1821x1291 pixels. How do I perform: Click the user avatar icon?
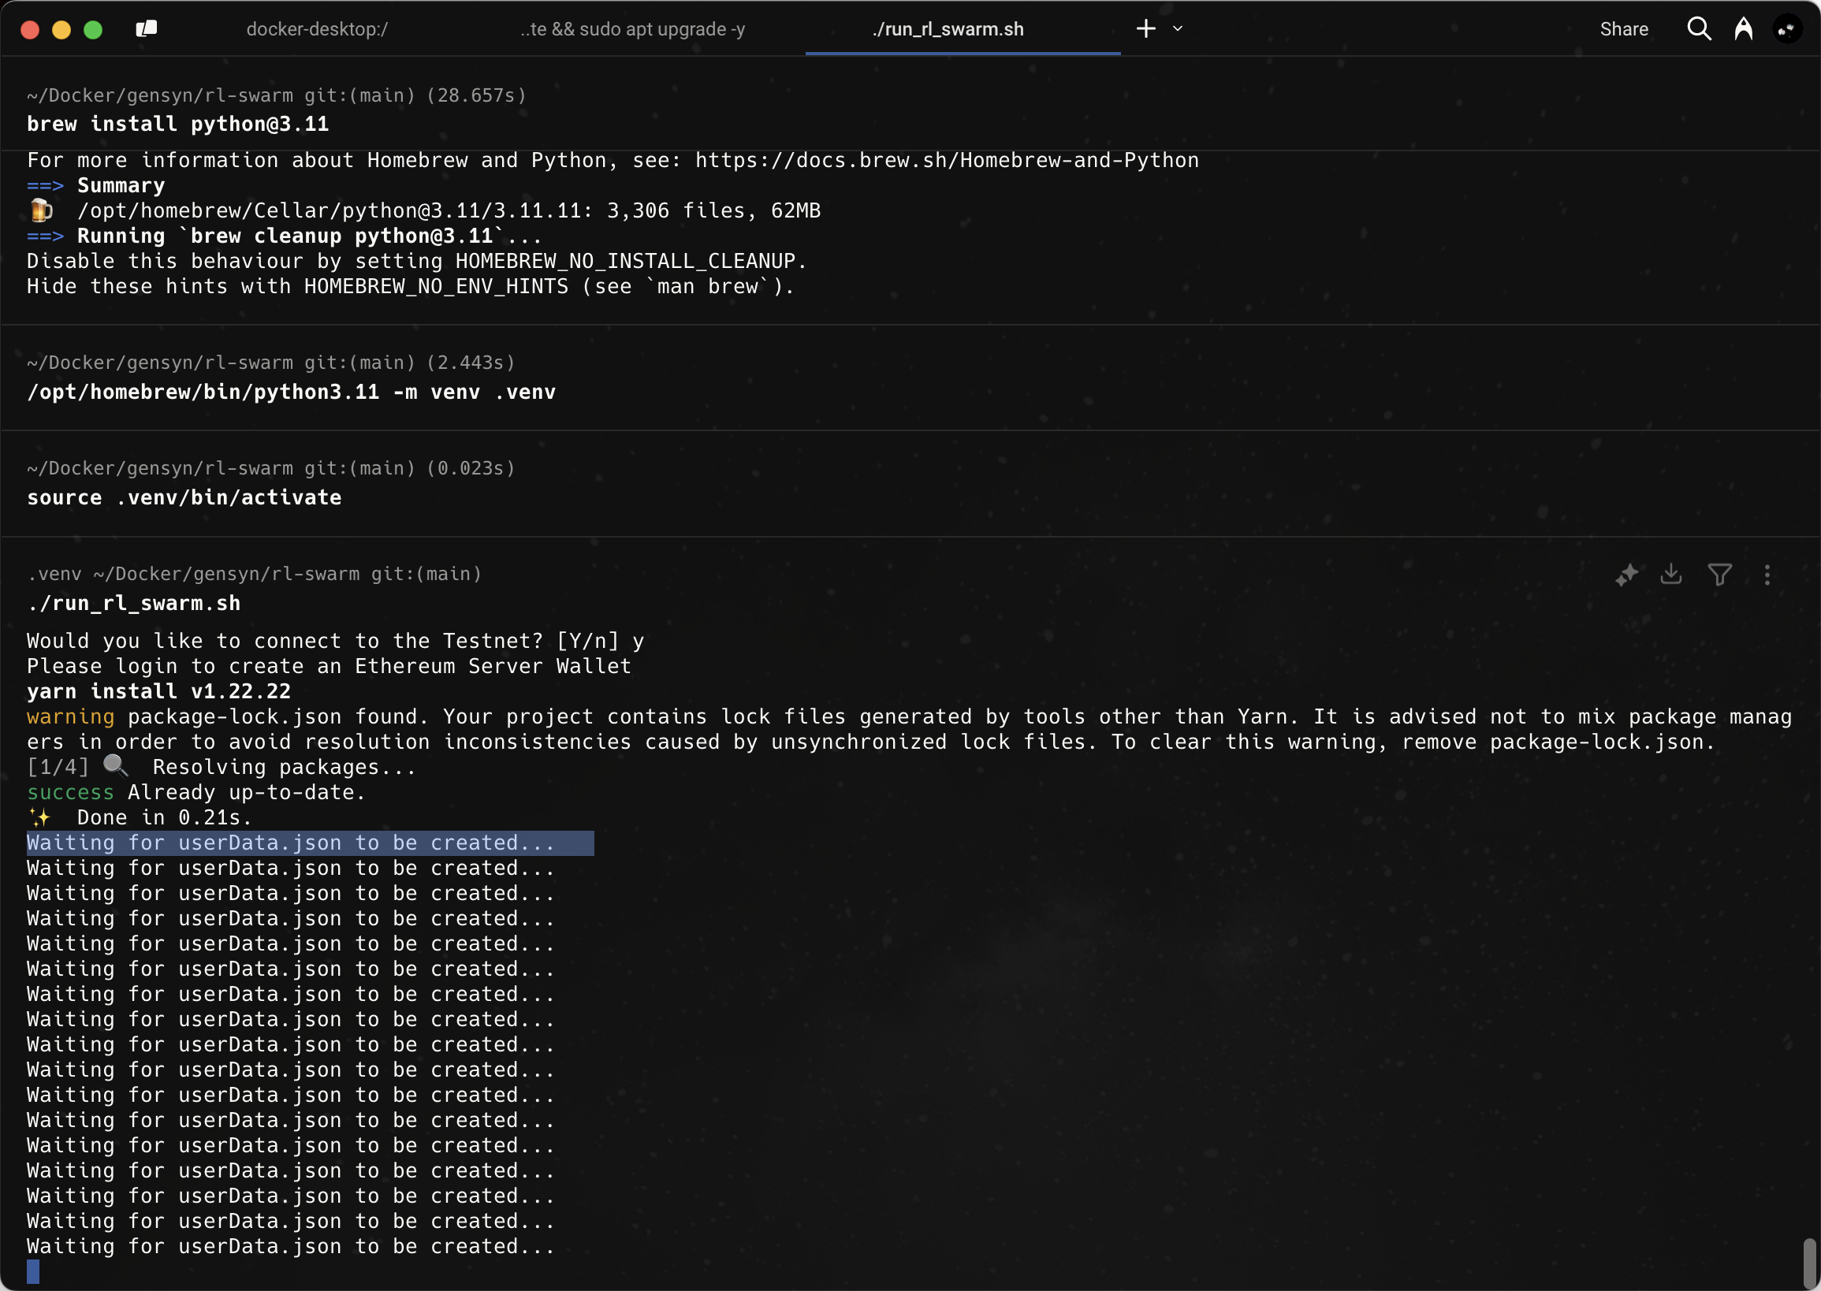point(1787,29)
